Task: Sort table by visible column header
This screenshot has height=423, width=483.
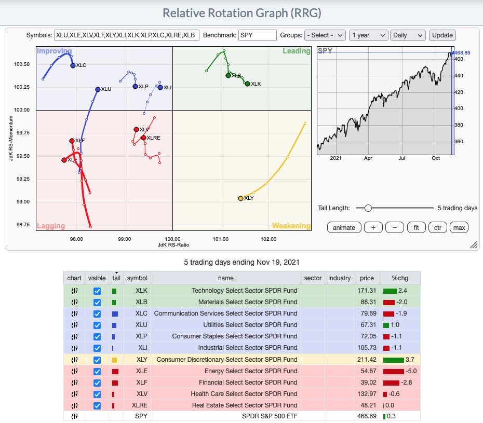Action: pos(97,278)
